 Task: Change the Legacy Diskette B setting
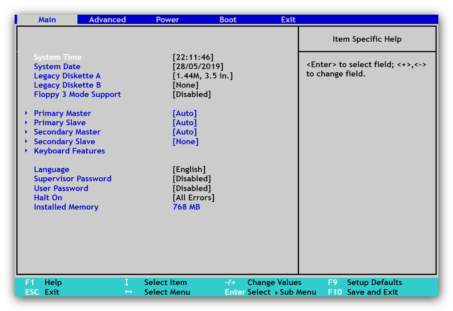[x=185, y=85]
